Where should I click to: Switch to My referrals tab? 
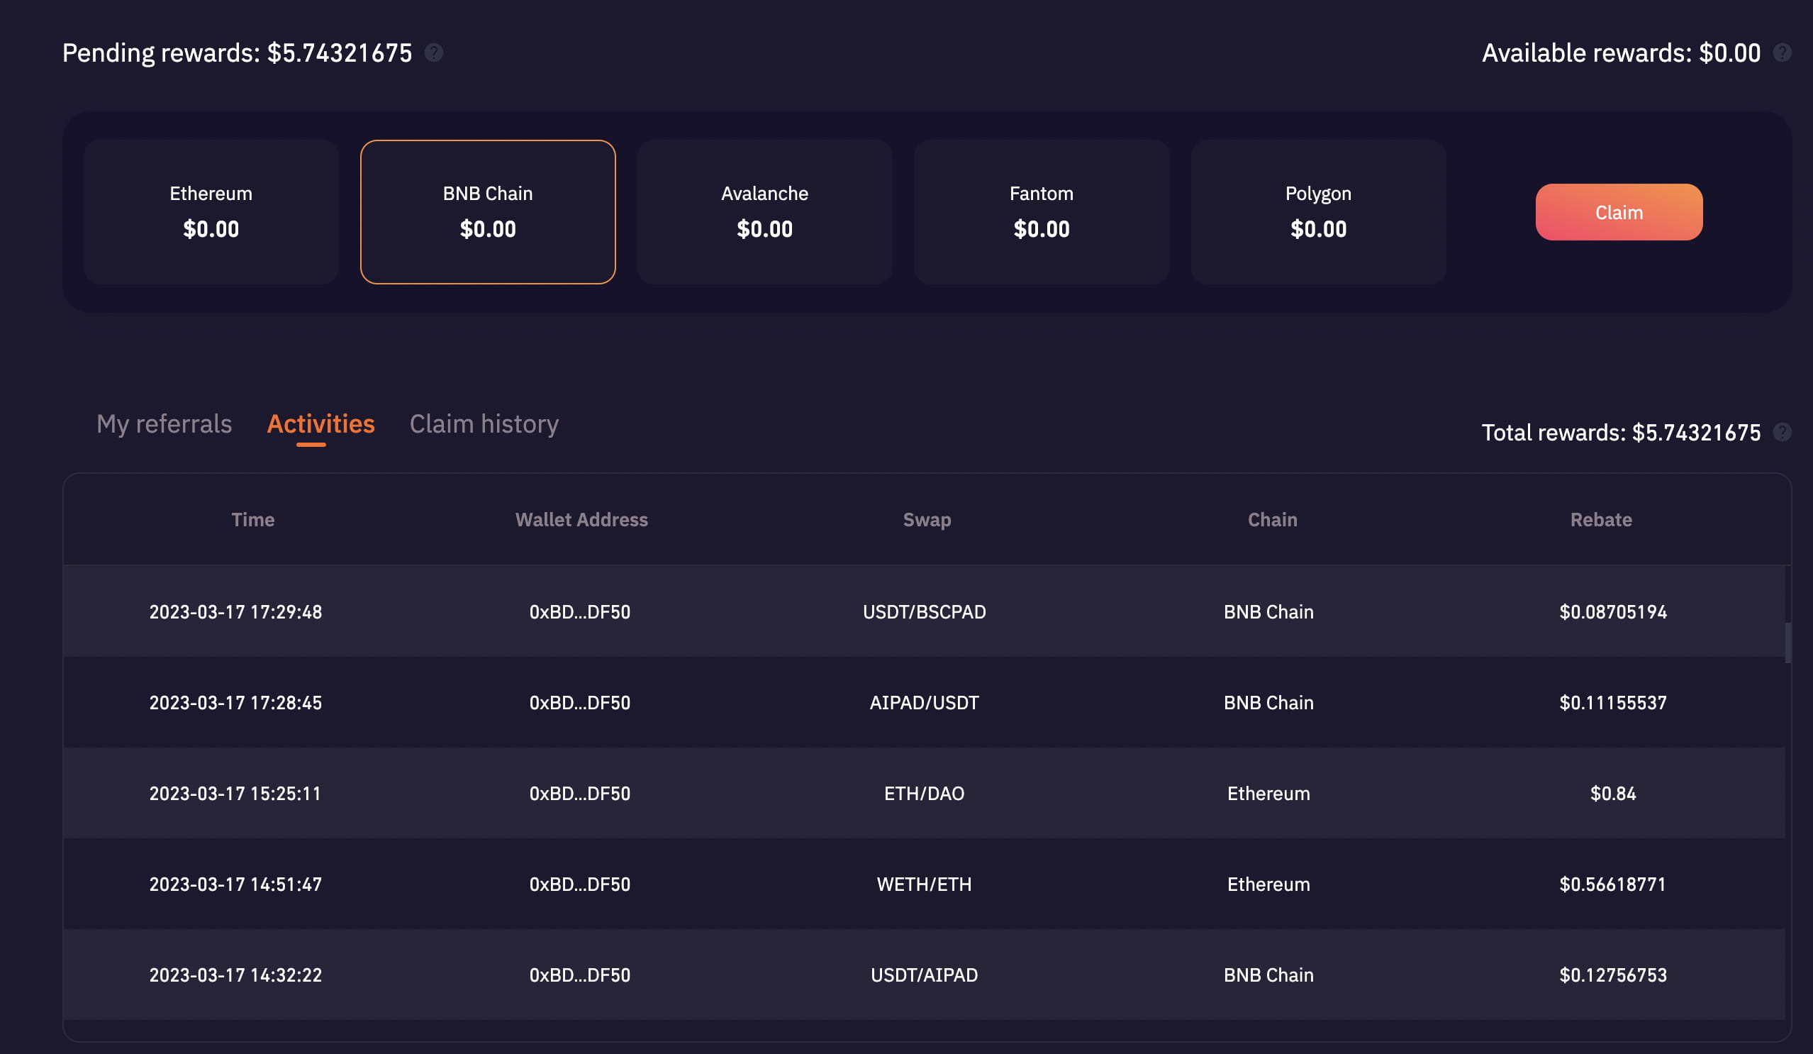[164, 424]
